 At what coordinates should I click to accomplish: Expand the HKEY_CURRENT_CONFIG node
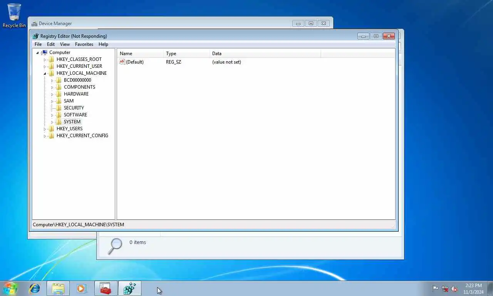tap(45, 136)
